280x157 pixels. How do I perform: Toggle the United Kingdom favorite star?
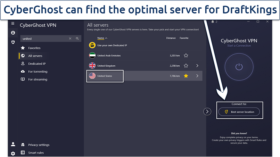(186, 66)
